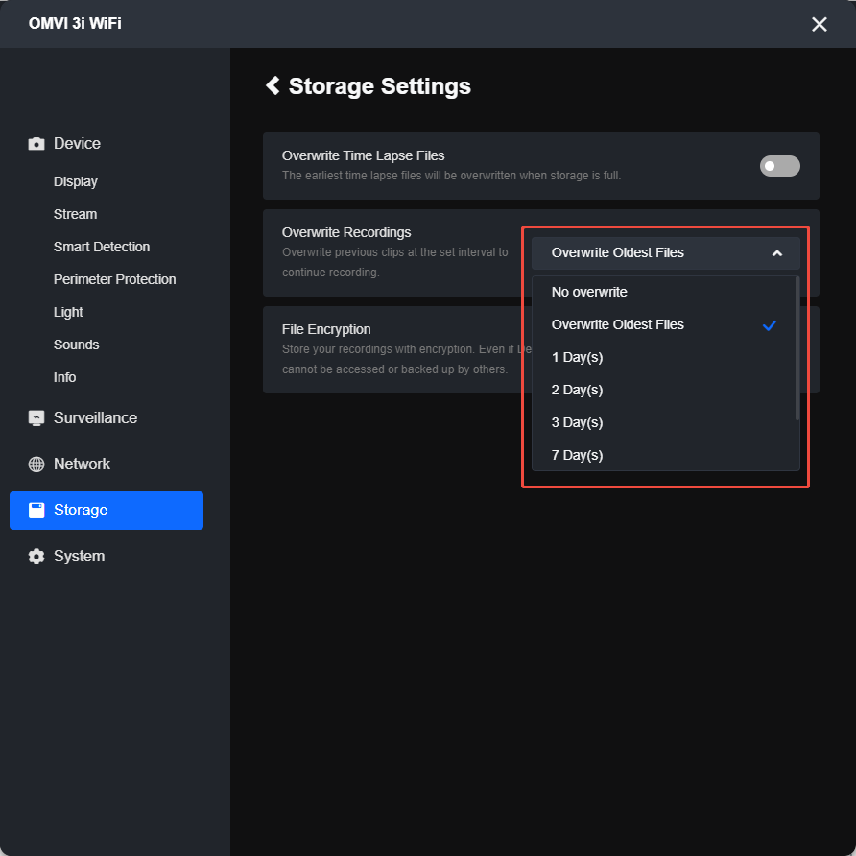Viewport: 856px width, 856px height.
Task: Open the Device section label
Action: (77, 144)
